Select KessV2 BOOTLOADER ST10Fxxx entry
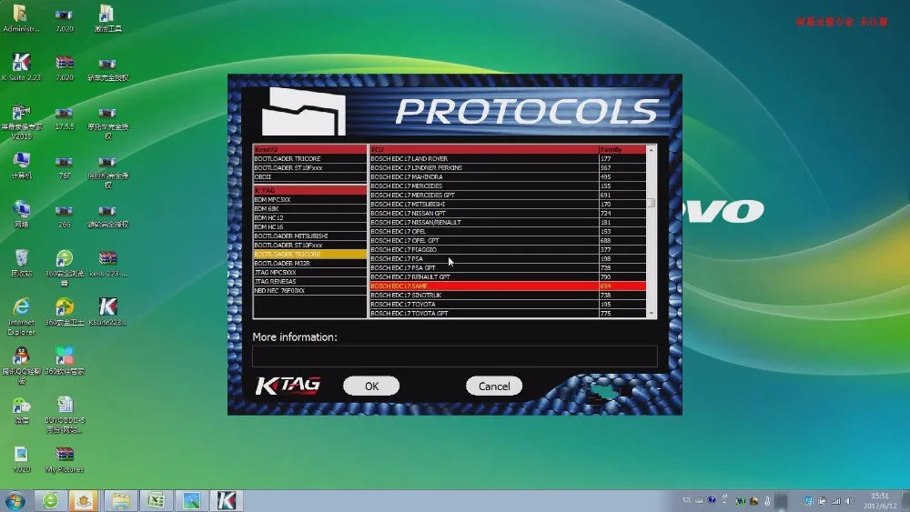Viewport: 910px width, 512px height. coord(310,167)
